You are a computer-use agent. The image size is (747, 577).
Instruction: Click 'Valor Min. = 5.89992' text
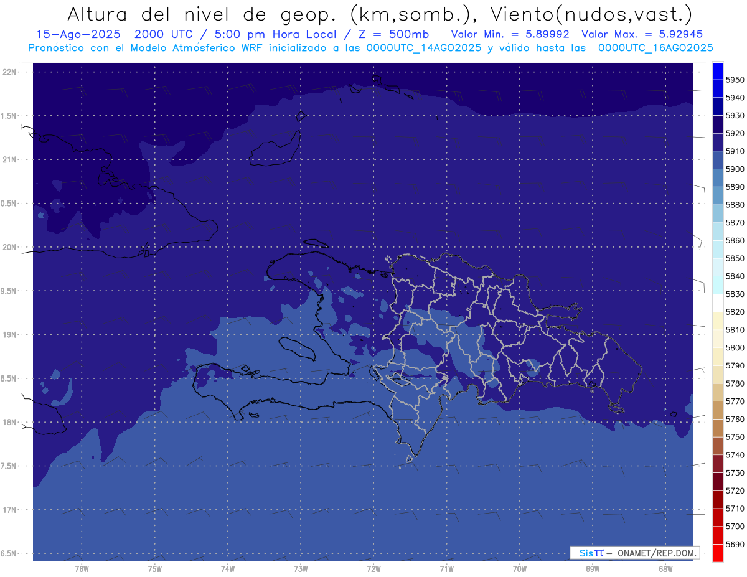(510, 35)
